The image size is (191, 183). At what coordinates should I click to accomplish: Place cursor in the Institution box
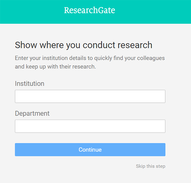click(90, 96)
